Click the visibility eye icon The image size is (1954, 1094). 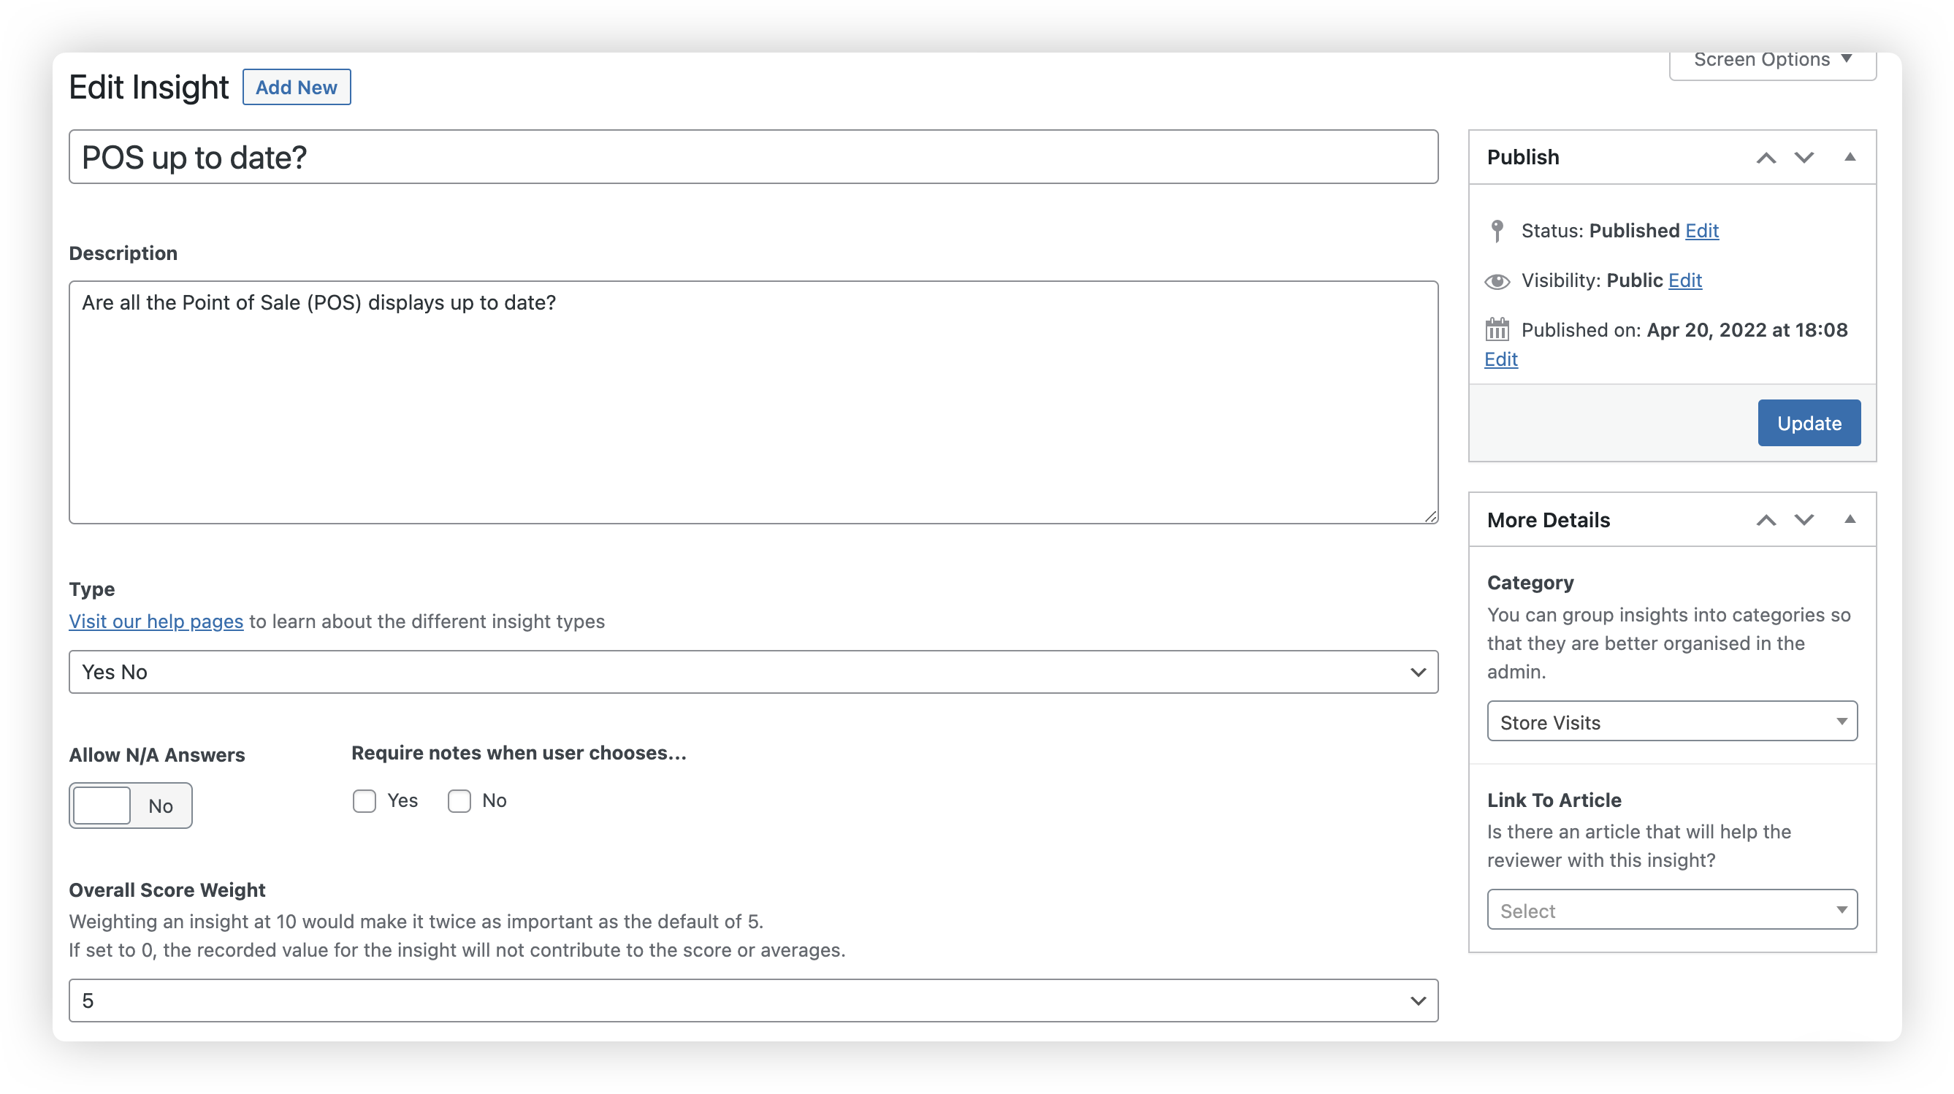1497,281
